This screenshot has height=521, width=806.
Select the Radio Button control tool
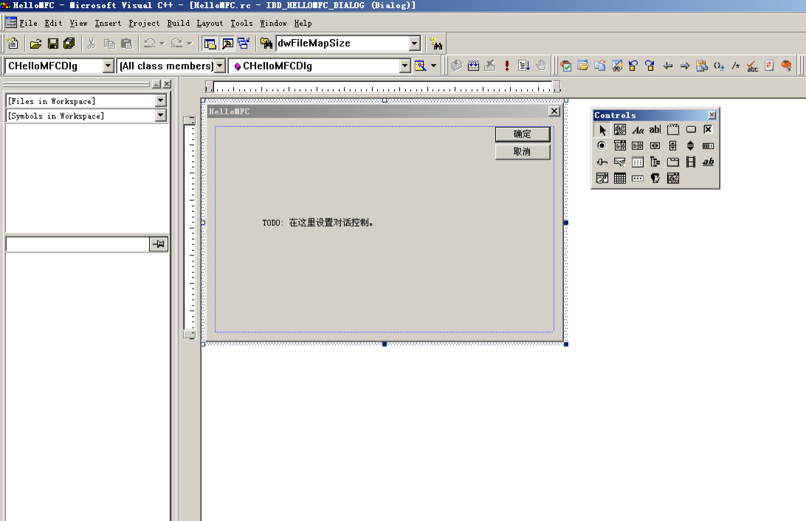click(602, 146)
